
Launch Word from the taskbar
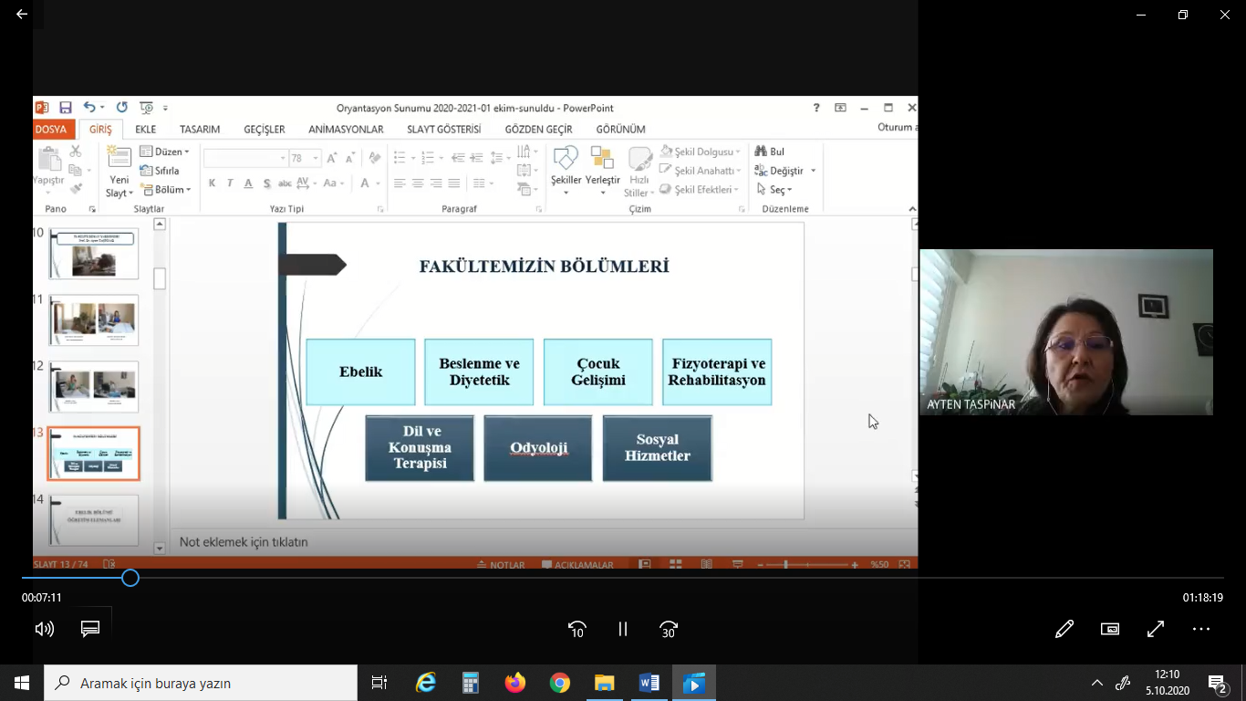[649, 683]
